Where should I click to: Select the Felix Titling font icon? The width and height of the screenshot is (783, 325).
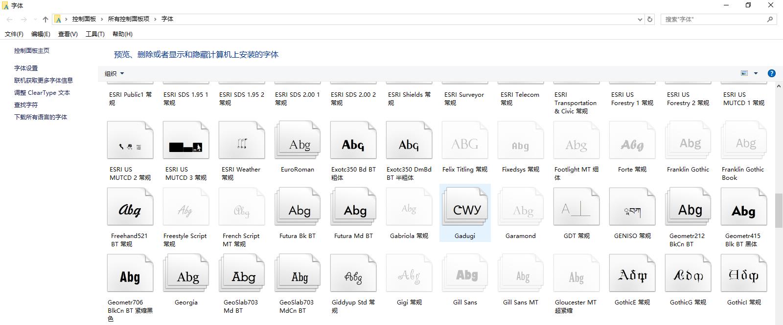(465, 141)
